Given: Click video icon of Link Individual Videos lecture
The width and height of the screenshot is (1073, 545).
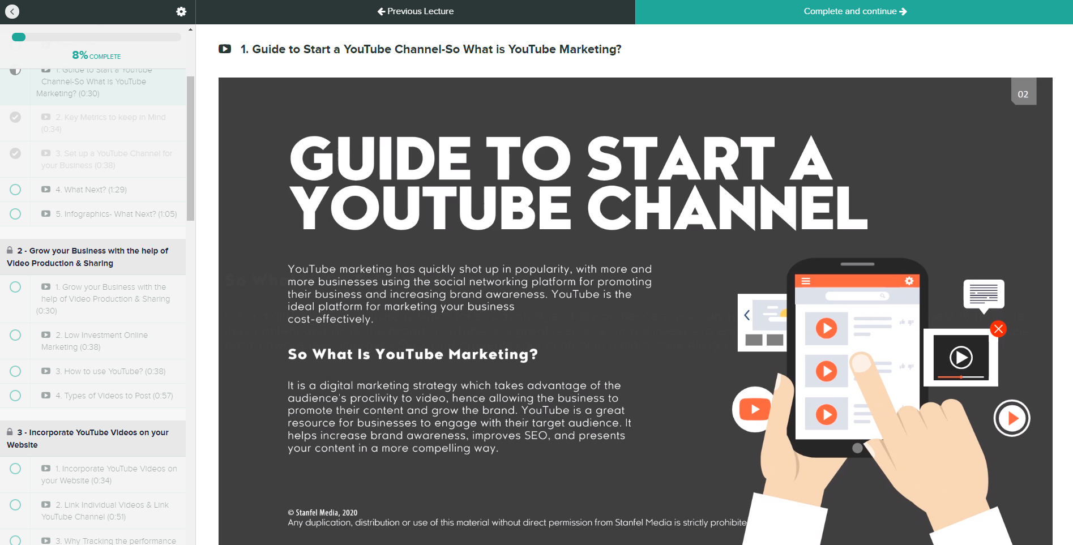Looking at the screenshot, I should click(46, 505).
